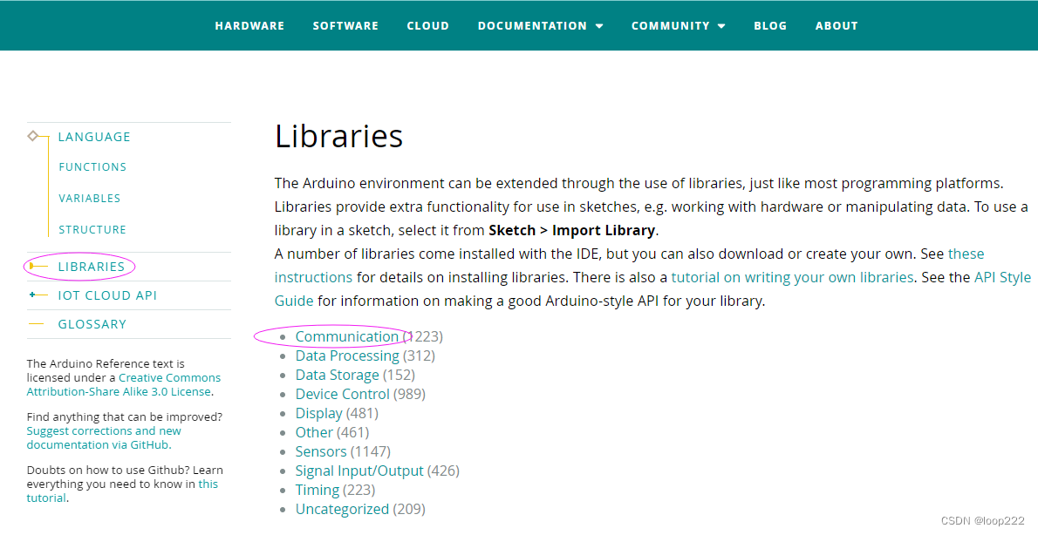The image size is (1038, 535).
Task: Open the Signal Input/Output category
Action: point(359,471)
